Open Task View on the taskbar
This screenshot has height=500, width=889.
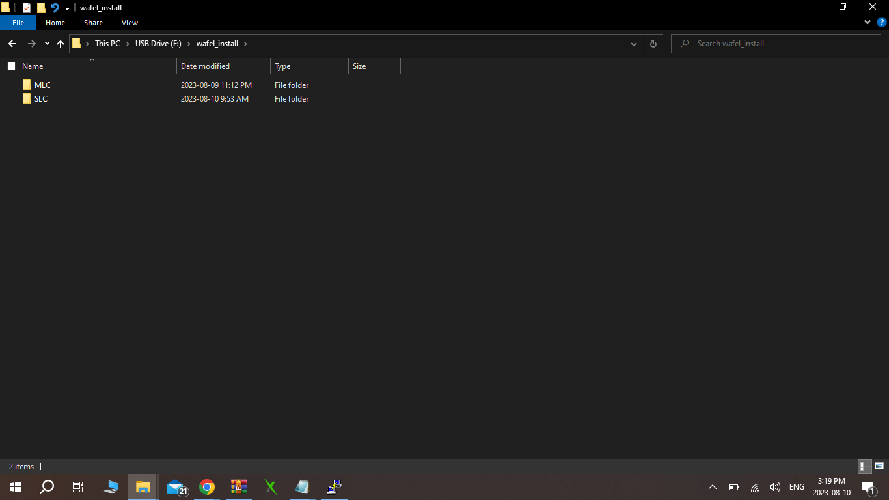pos(78,487)
